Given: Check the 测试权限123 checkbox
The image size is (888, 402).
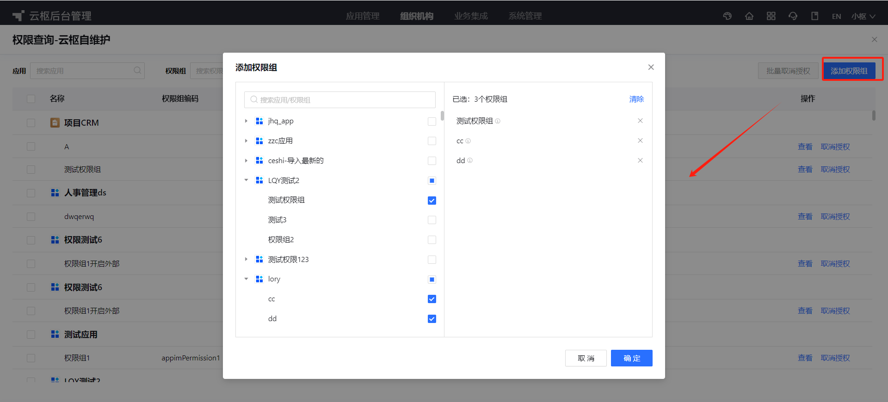Looking at the screenshot, I should [432, 260].
